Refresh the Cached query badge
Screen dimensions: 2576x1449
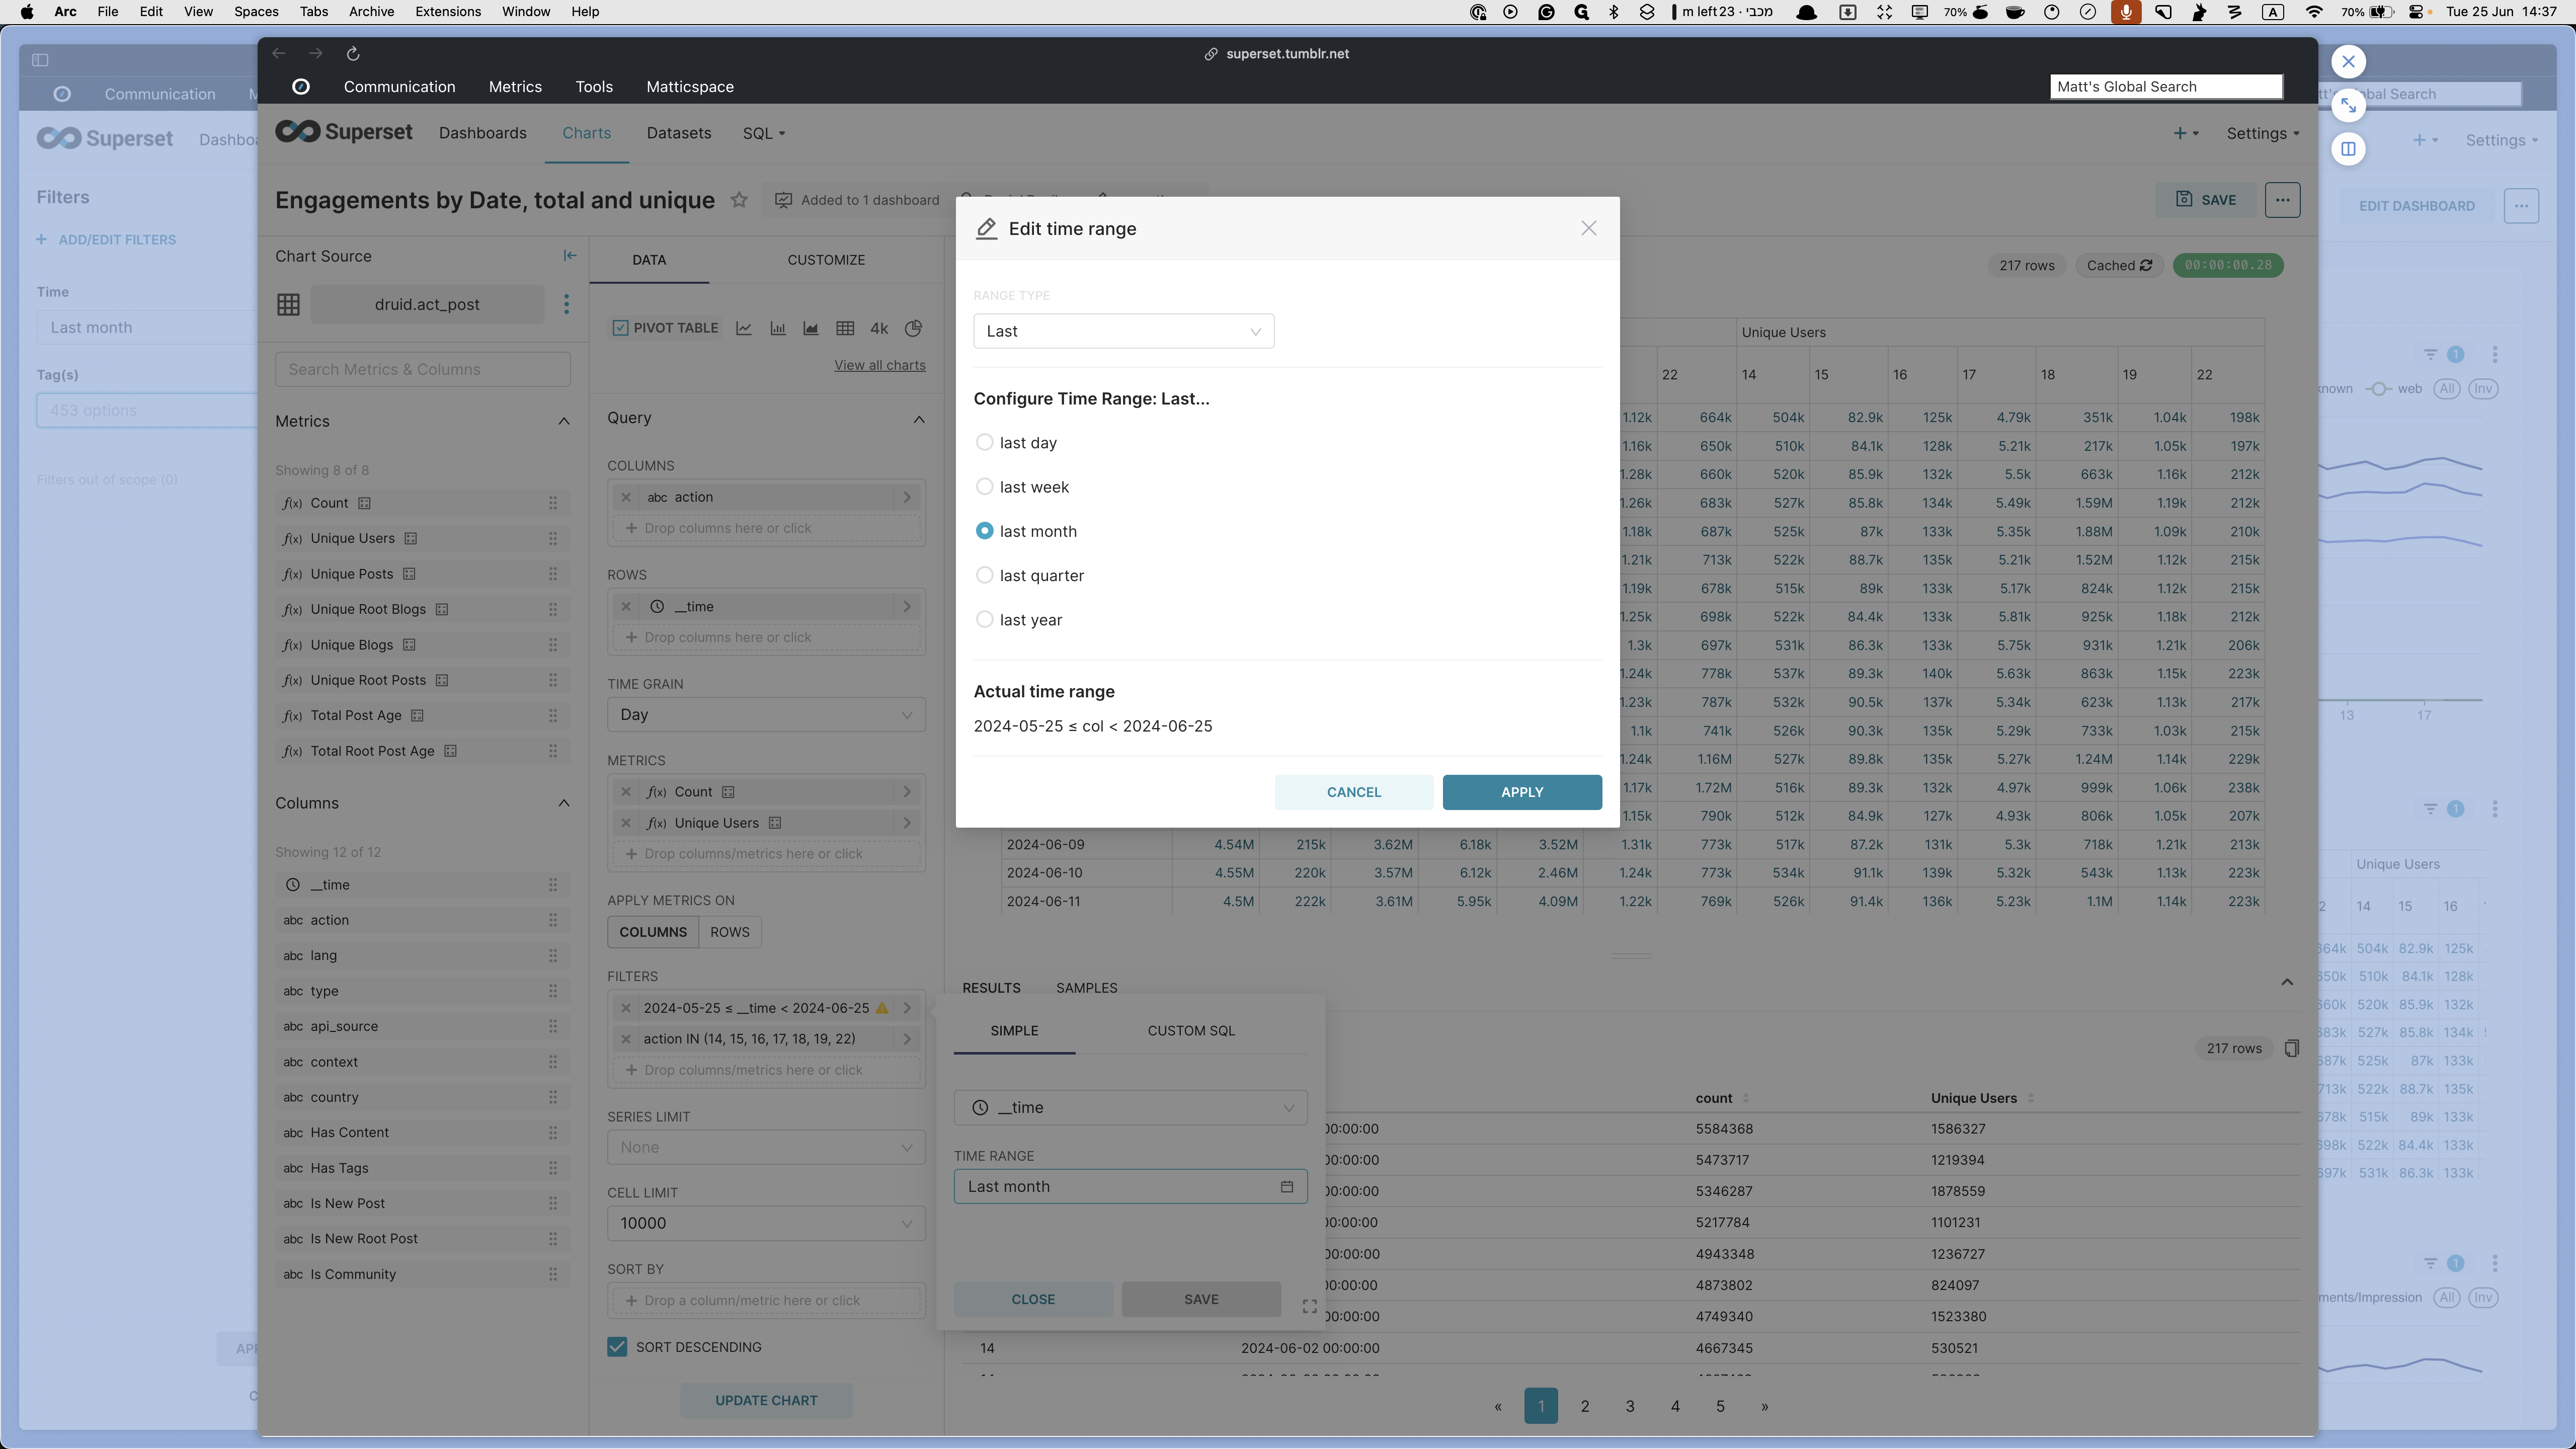tap(2119, 265)
